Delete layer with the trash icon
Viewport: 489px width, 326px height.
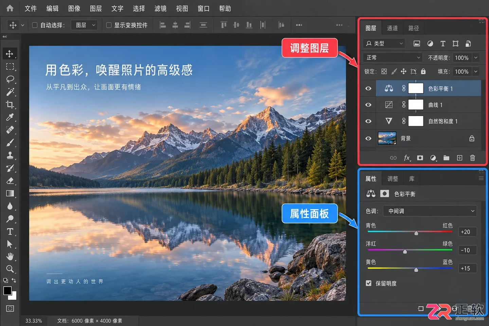click(x=472, y=158)
